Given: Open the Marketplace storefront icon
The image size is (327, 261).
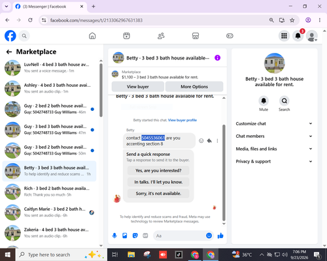Looking at the screenshot, I should (x=196, y=36).
